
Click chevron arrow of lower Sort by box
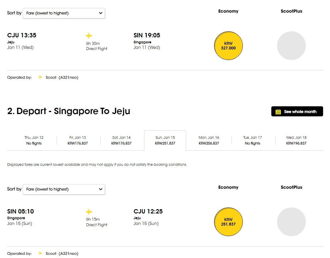[x=101, y=189]
